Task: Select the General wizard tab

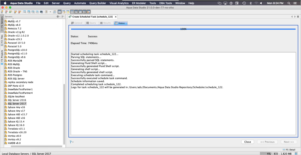Action: pyautogui.click(x=77, y=23)
